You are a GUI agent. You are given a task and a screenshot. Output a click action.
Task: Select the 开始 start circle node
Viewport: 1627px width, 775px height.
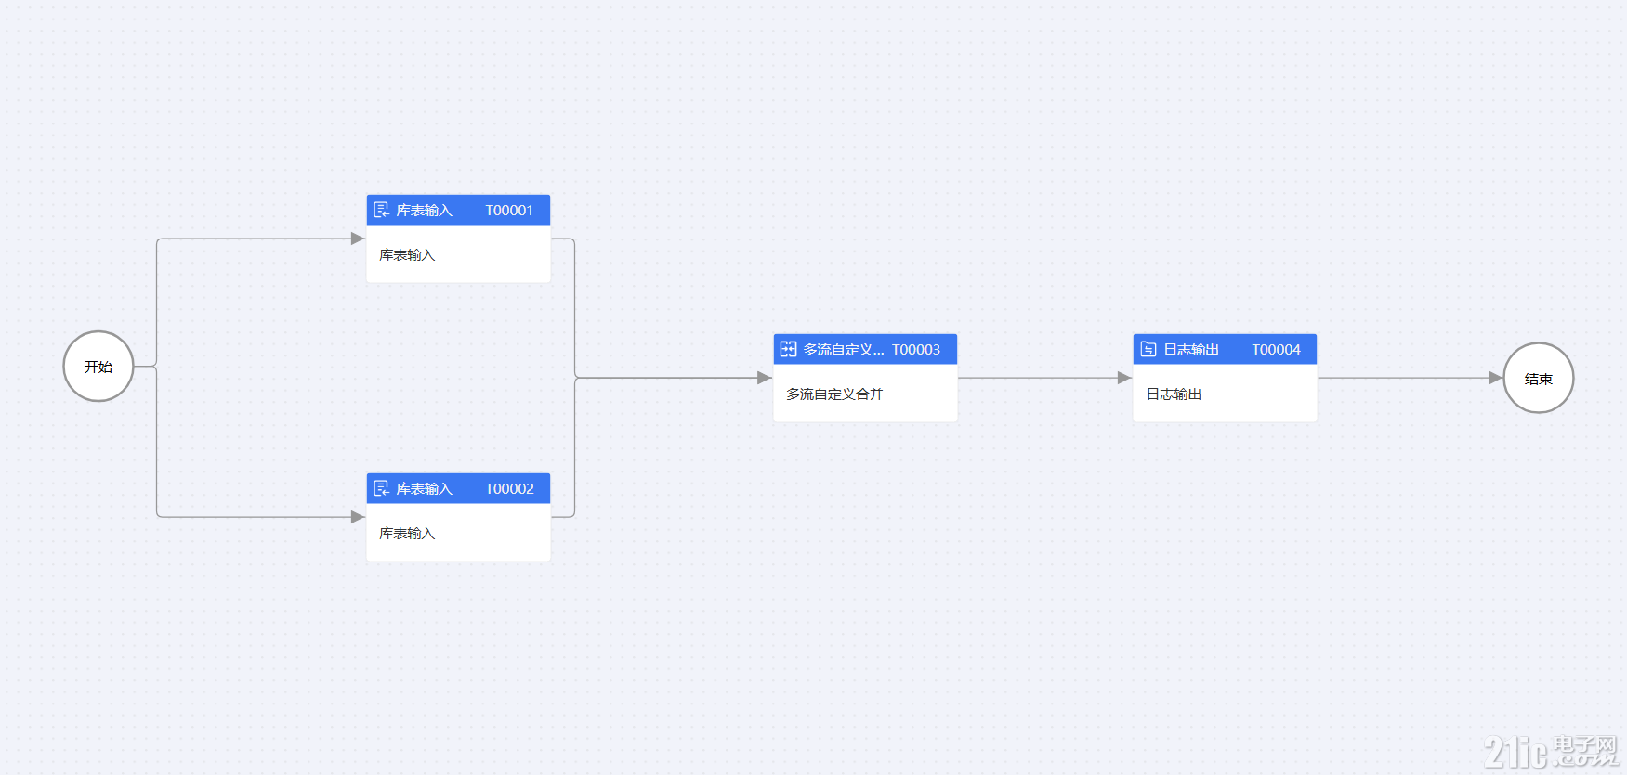pyautogui.click(x=98, y=367)
